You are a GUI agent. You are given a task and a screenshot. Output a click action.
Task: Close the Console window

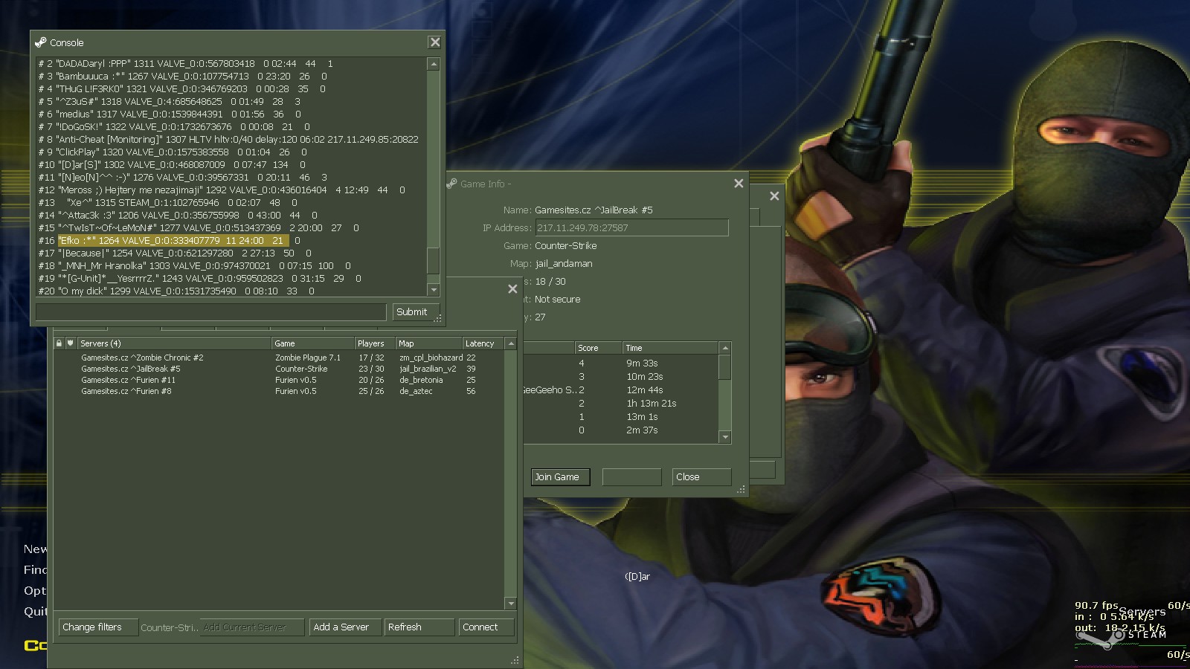[x=435, y=42]
